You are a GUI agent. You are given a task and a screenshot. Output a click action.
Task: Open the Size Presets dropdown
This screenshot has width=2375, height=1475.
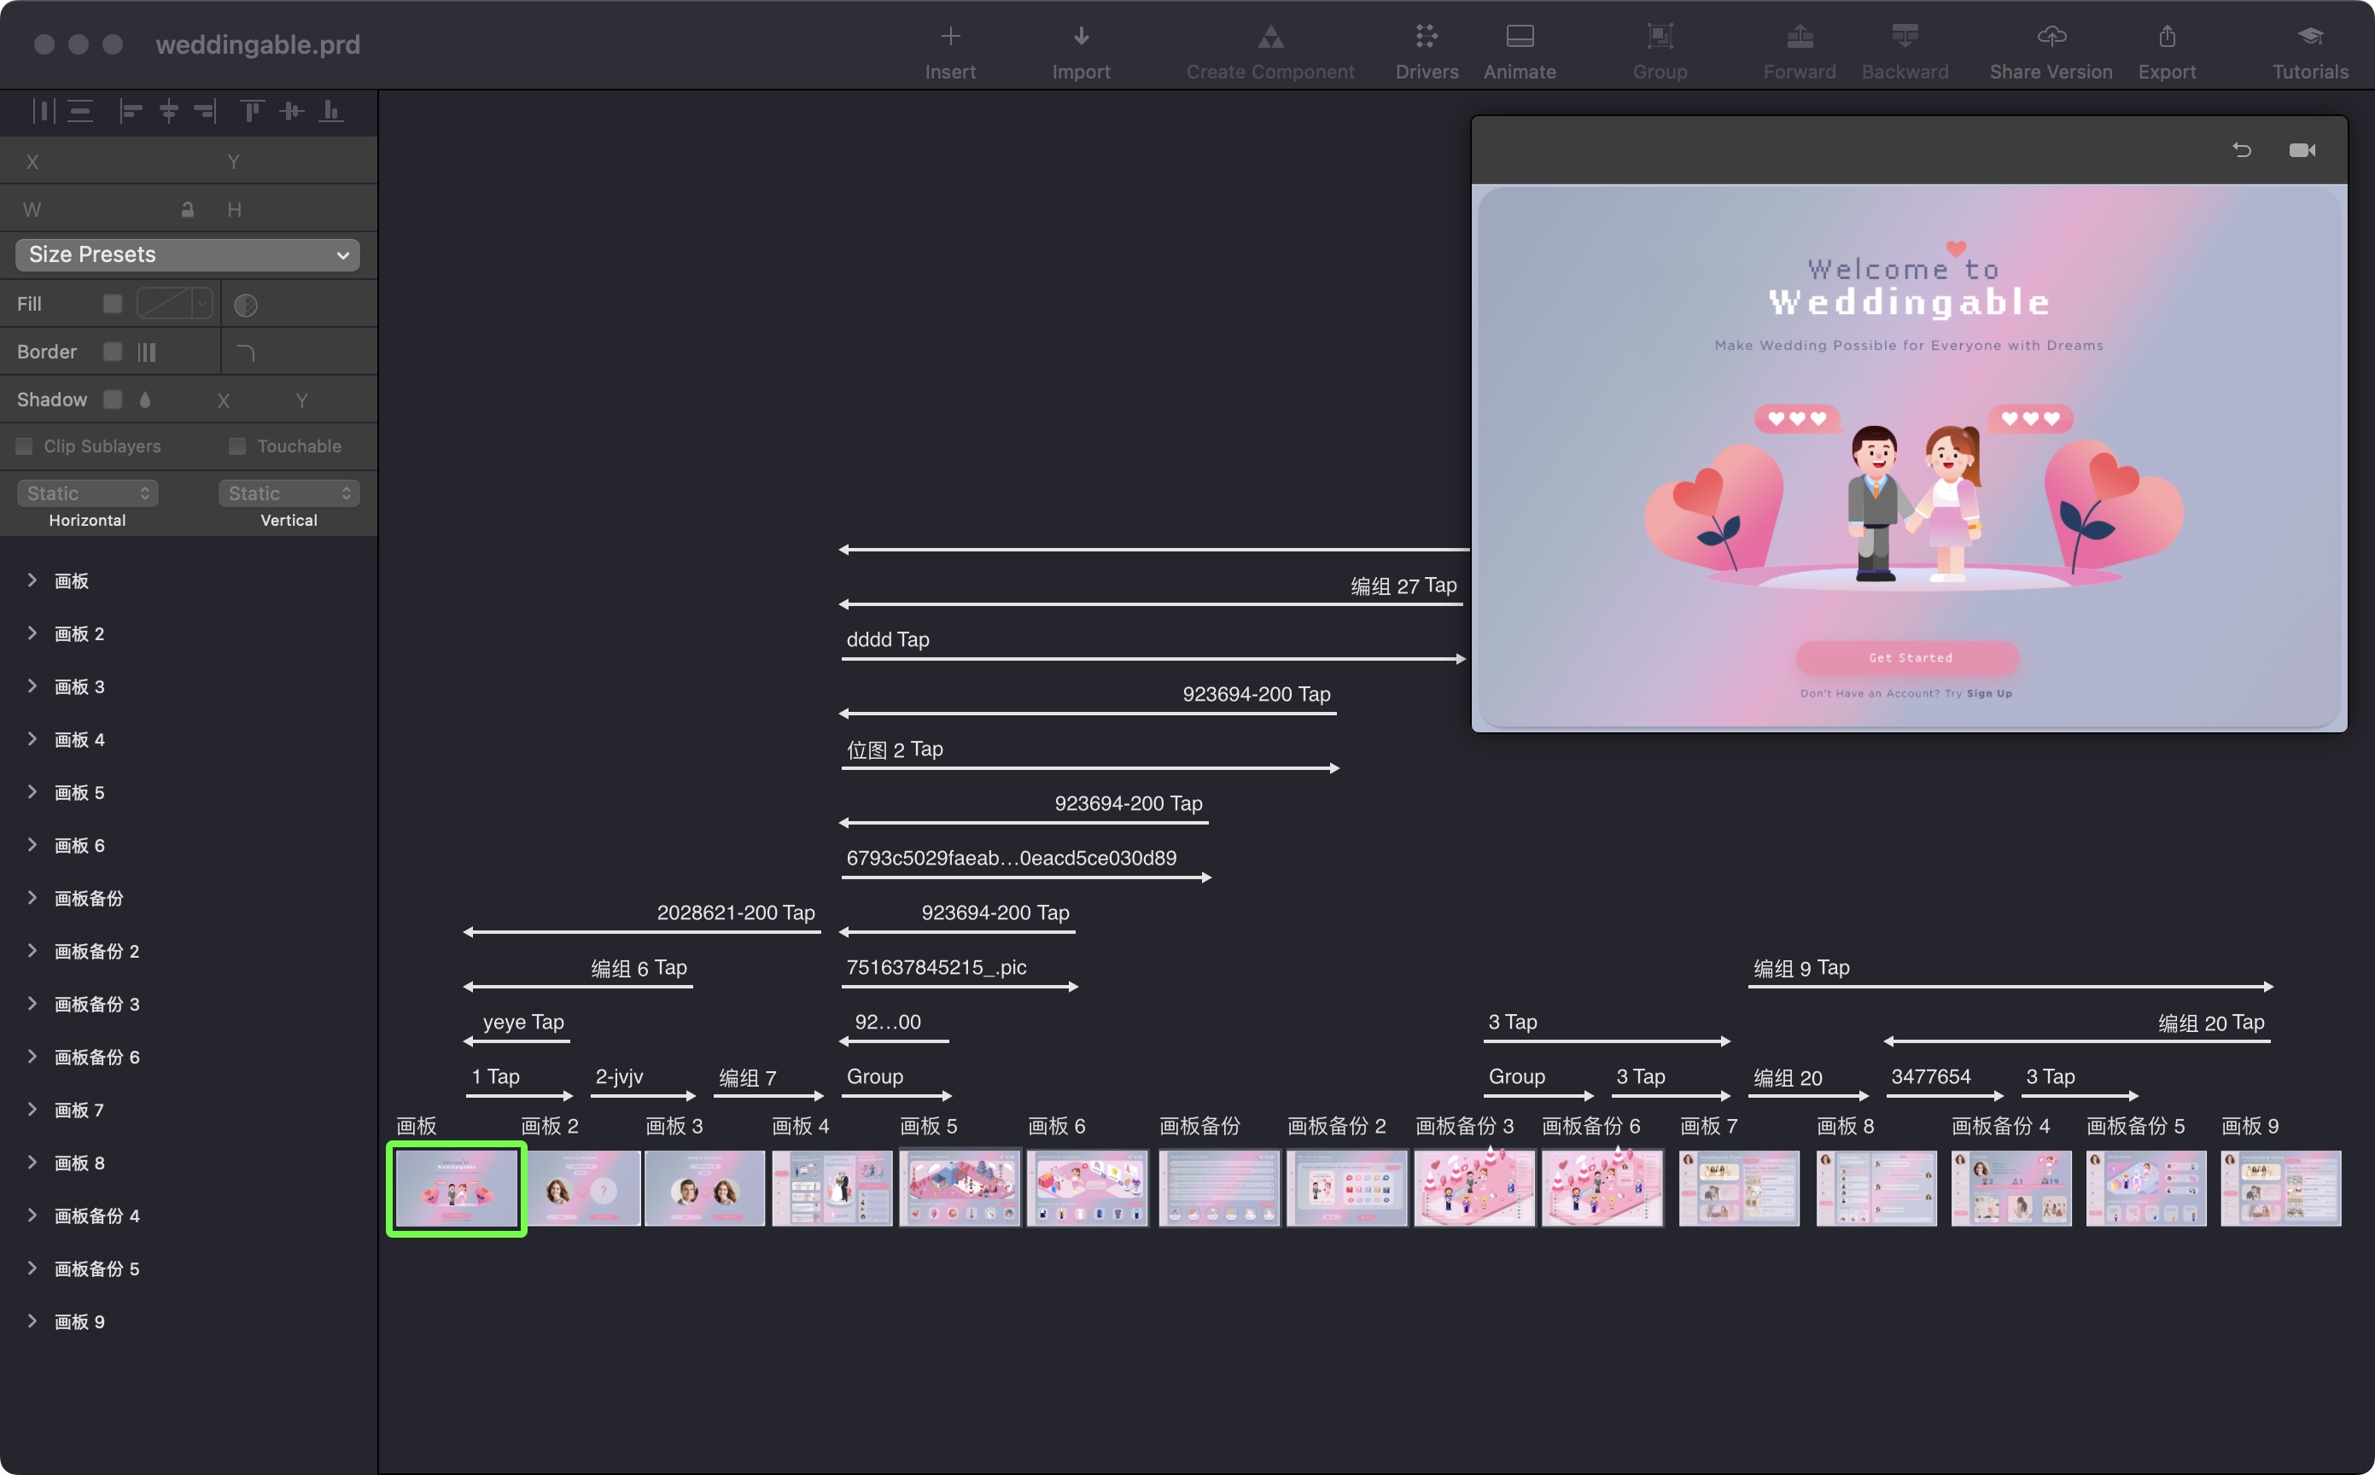[x=187, y=254]
